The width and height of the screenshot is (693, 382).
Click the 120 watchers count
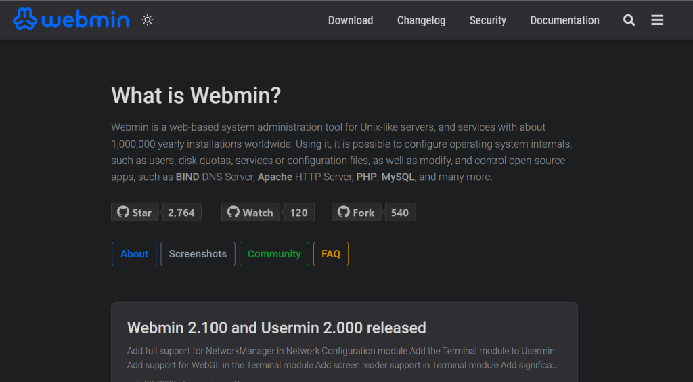(x=298, y=212)
